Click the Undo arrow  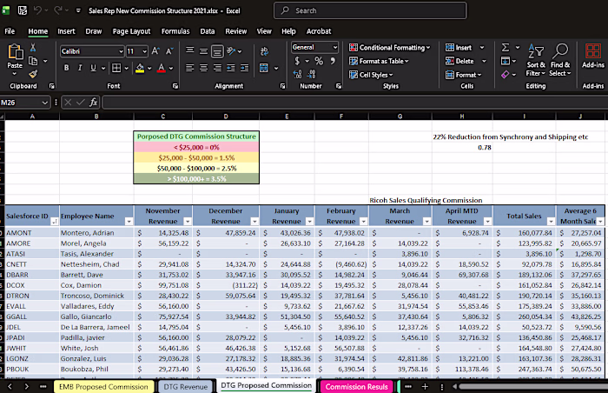37,10
